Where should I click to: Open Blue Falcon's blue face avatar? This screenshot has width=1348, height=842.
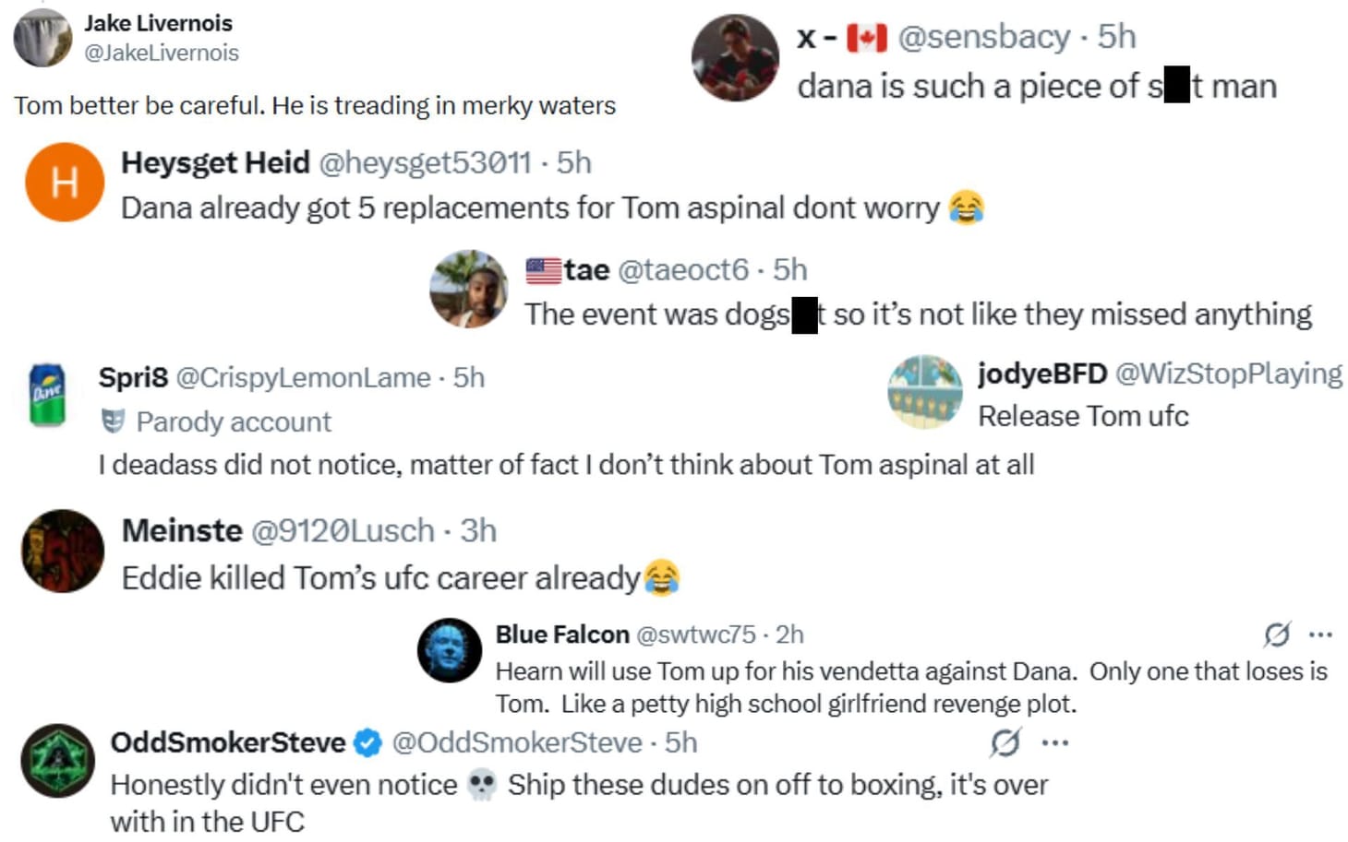pos(450,650)
